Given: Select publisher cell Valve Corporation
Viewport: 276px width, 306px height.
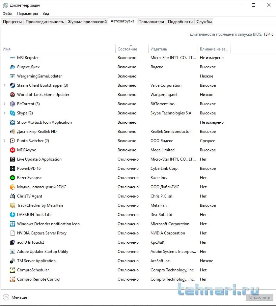Looking at the screenshot, I should click(x=166, y=85).
